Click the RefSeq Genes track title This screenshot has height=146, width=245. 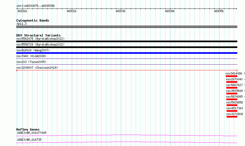28,129
